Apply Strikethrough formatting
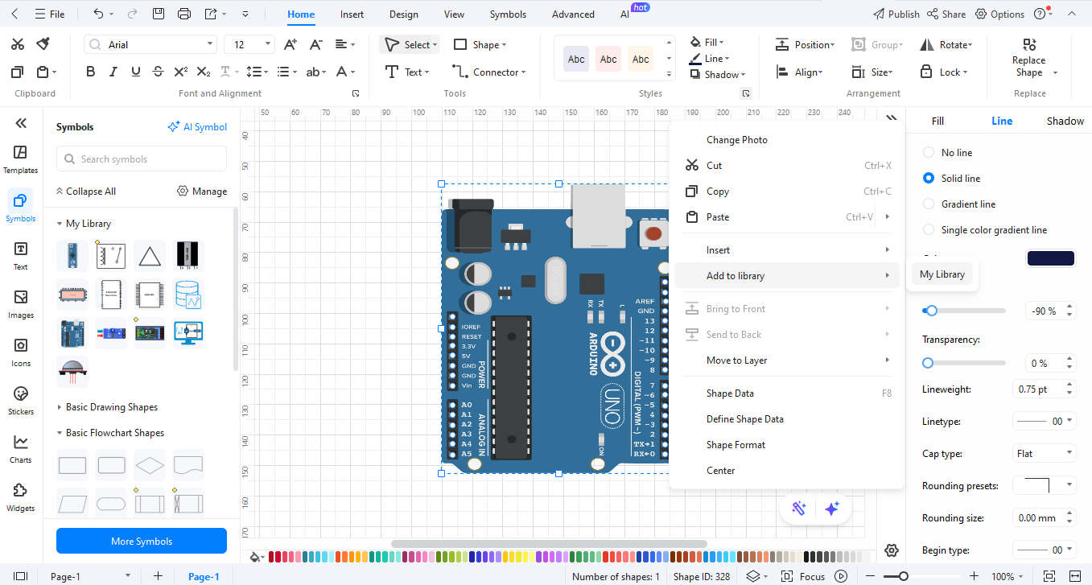Viewport: 1092px width, 585px height. (159, 72)
